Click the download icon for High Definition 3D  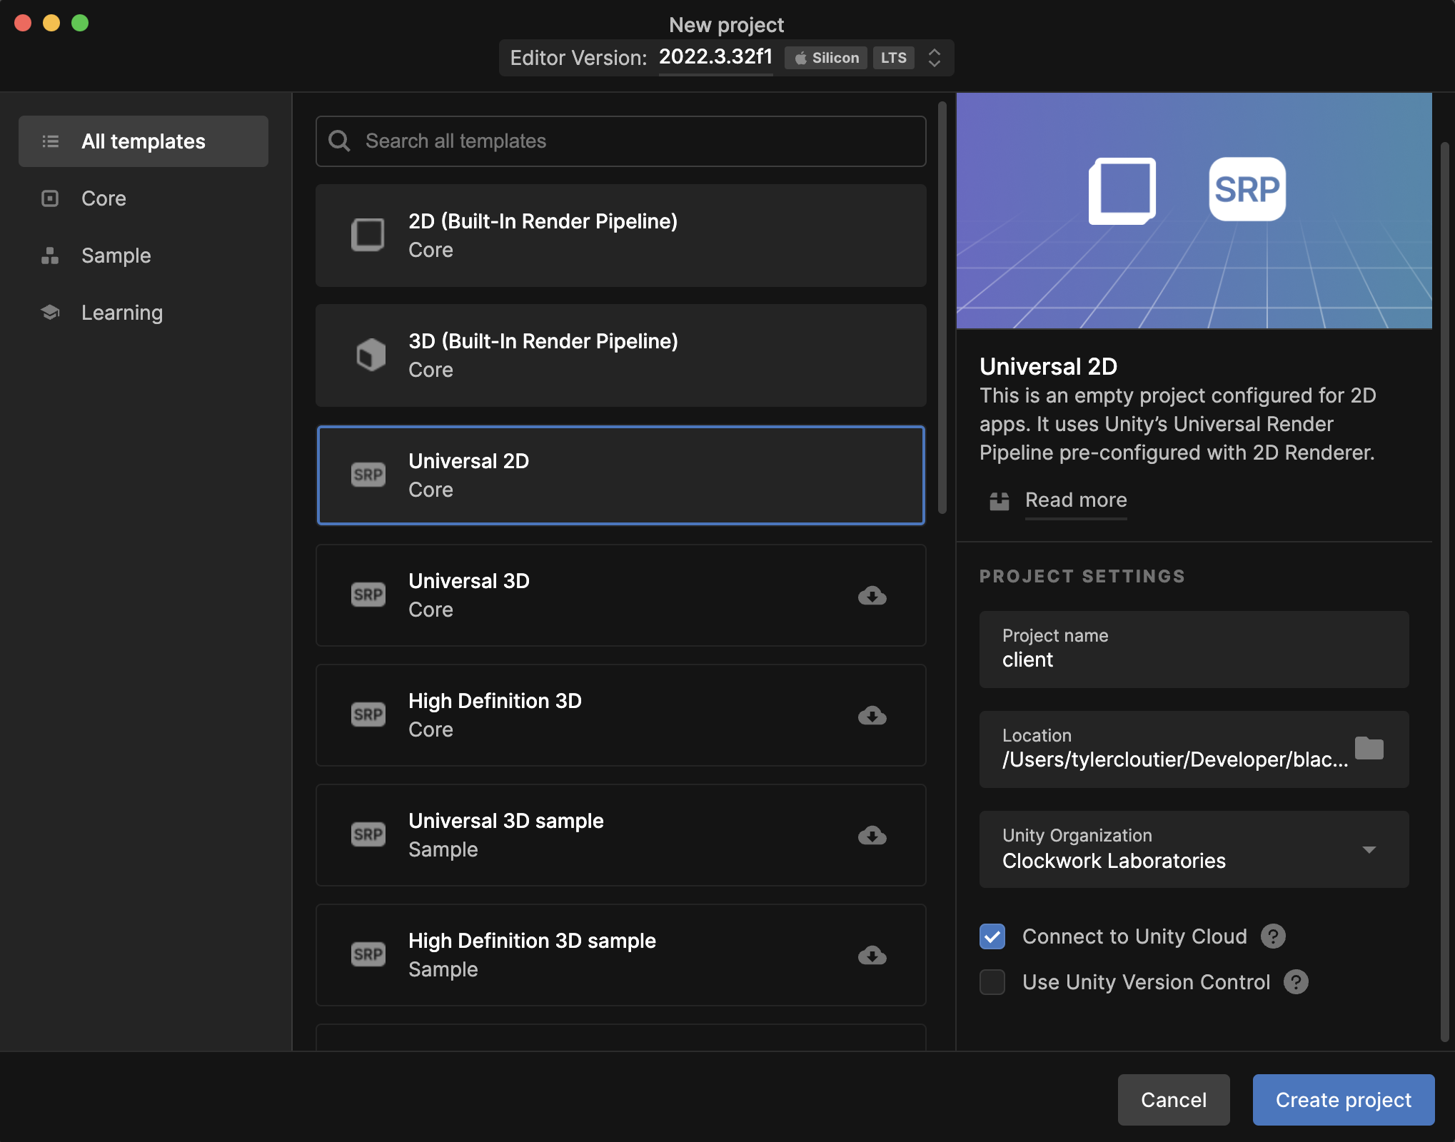(x=872, y=715)
